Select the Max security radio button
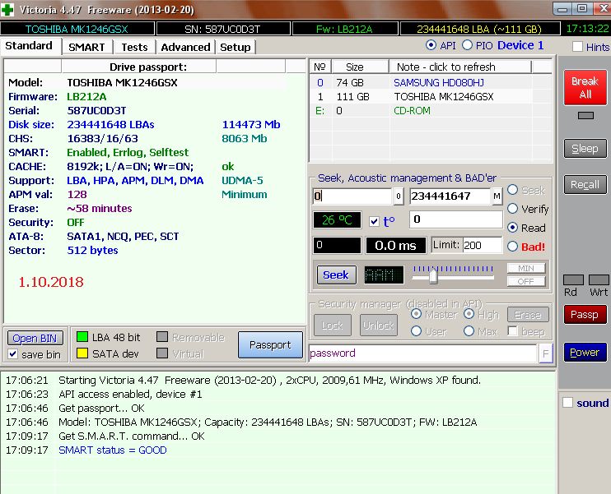 pos(469,331)
